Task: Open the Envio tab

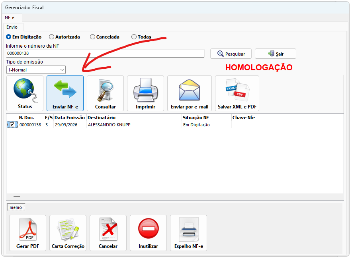Action: coord(12,27)
